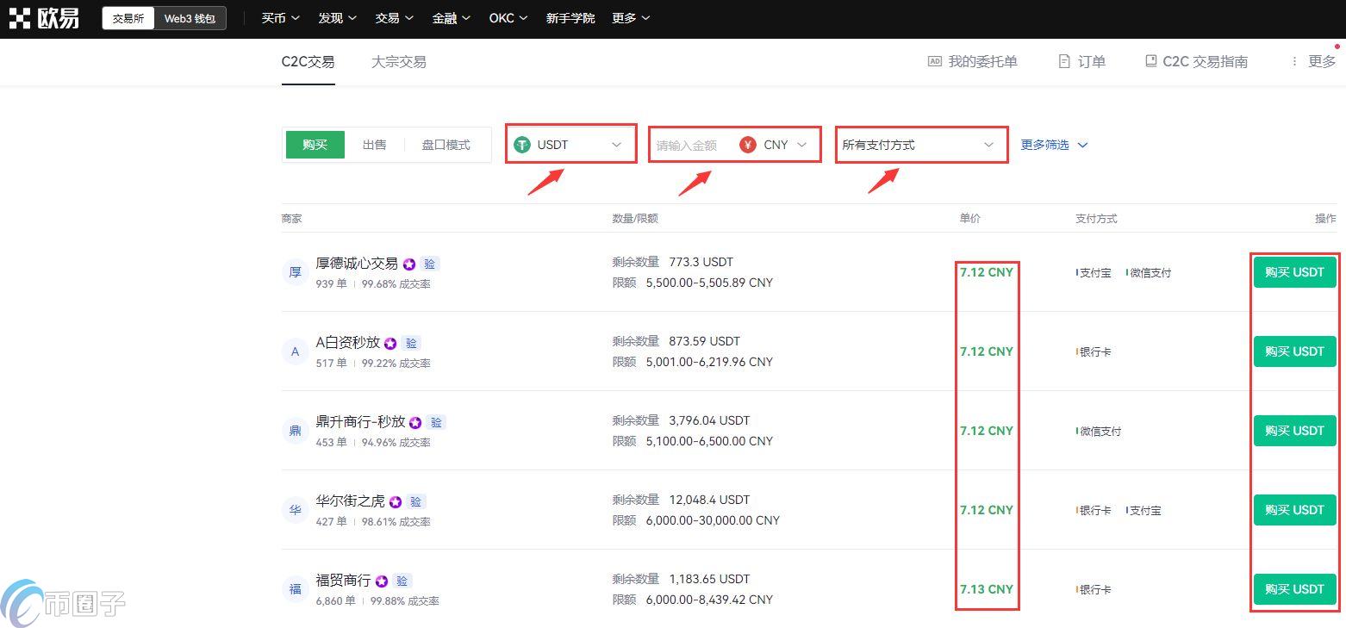Open merchant name 华尔街之虎
The width and height of the screenshot is (1346, 628).
[351, 501]
